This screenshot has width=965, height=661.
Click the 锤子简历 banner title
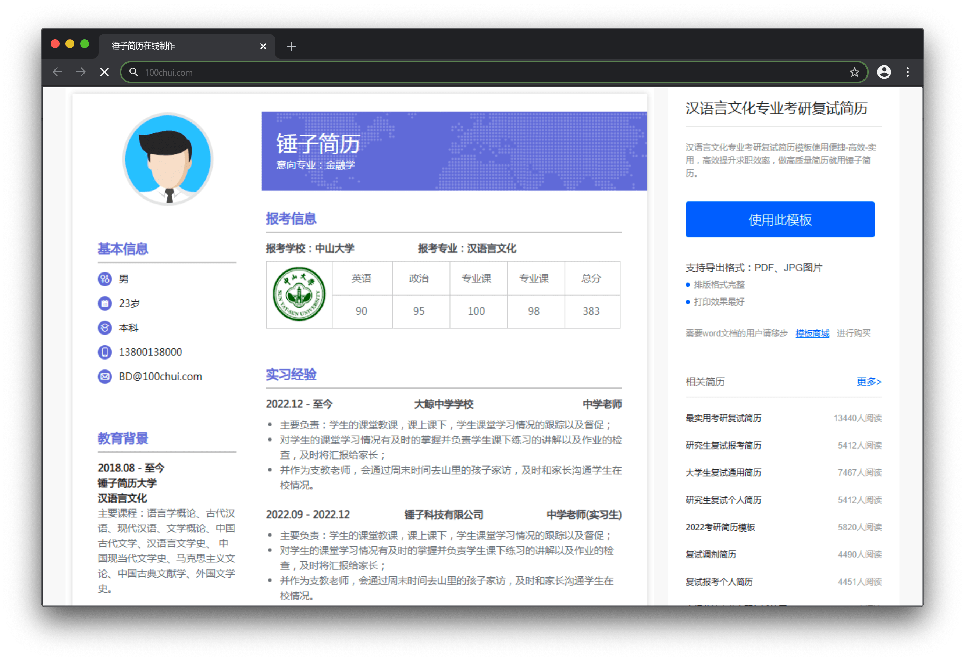click(318, 144)
